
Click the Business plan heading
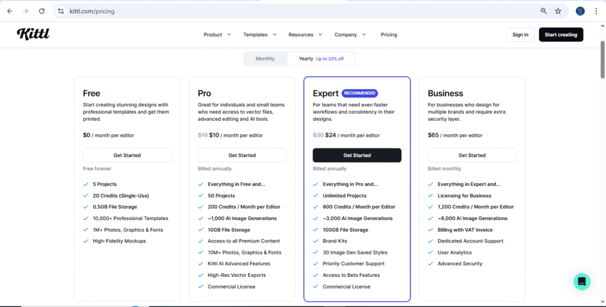[x=445, y=93]
